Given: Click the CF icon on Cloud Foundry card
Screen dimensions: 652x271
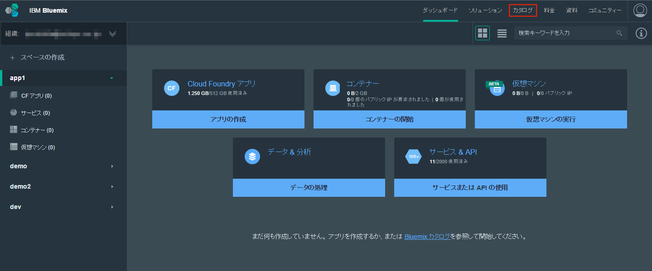Looking at the screenshot, I should 171,88.
